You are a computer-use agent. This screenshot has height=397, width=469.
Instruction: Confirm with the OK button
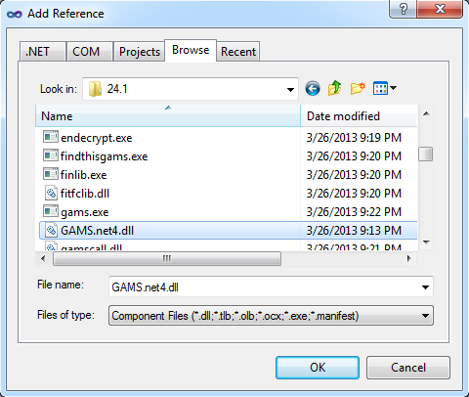coord(318,368)
